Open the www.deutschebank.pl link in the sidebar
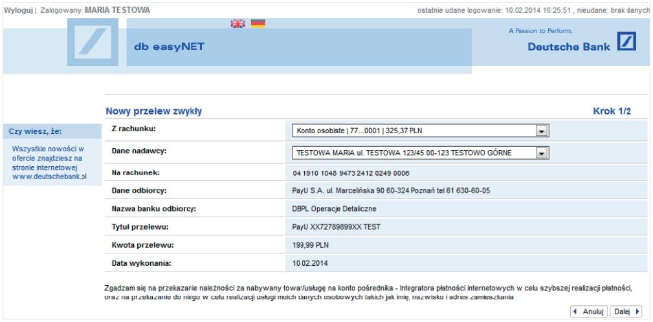The image size is (653, 322). [x=50, y=177]
